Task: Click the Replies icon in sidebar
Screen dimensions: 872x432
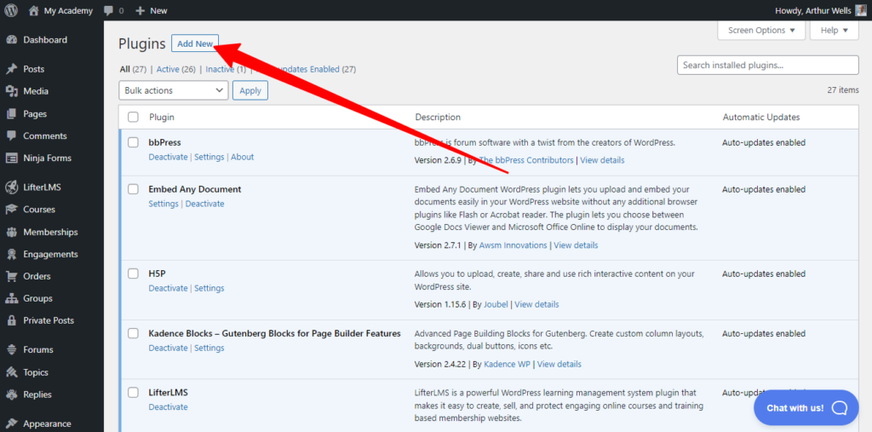Action: [11, 395]
